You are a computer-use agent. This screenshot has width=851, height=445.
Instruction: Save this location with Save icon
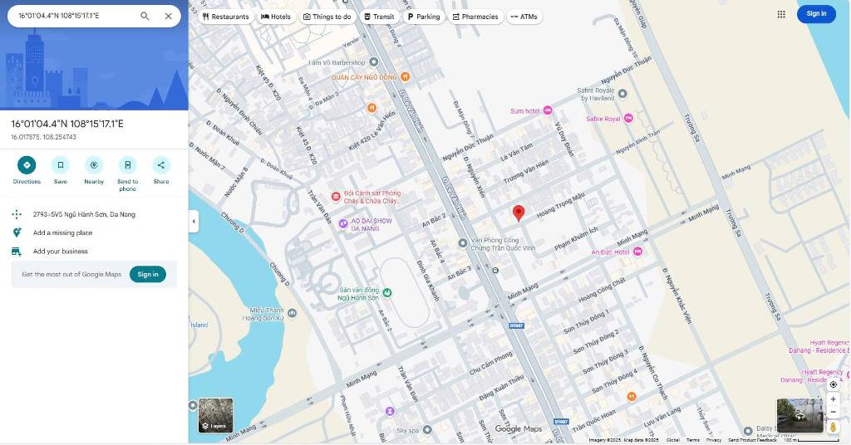coord(61,164)
